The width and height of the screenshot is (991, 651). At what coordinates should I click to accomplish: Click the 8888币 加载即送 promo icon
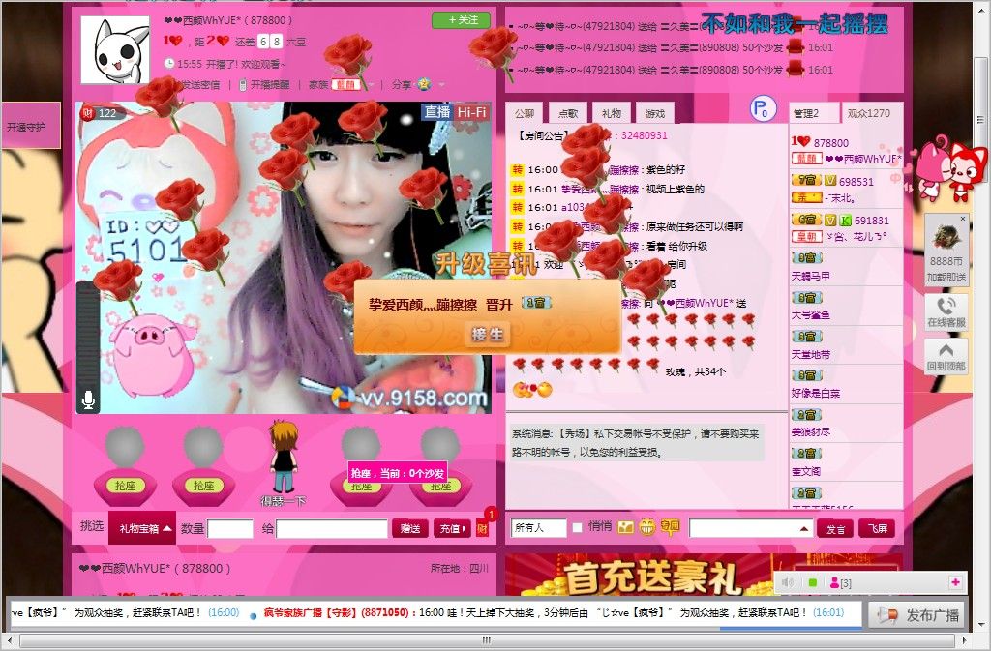(946, 252)
